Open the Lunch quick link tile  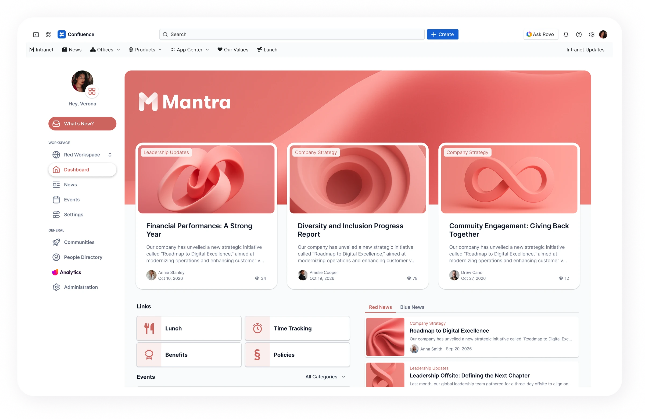pyautogui.click(x=189, y=328)
